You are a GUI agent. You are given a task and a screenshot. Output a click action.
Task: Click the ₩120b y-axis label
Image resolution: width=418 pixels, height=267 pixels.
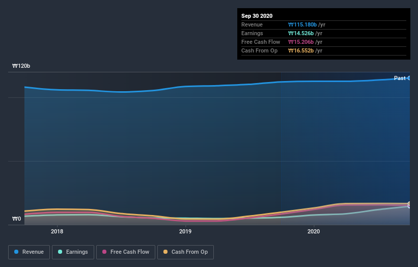click(x=21, y=66)
